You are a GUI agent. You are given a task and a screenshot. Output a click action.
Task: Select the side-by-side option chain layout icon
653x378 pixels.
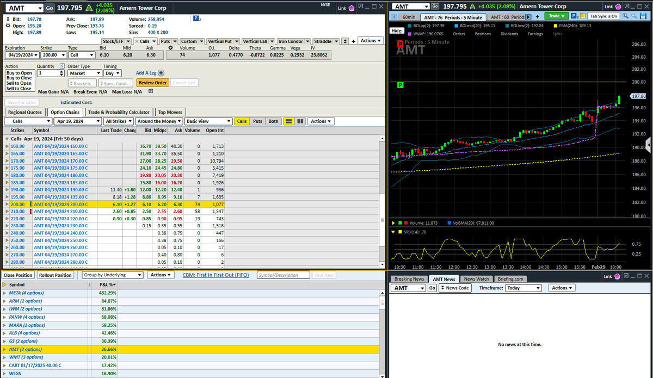[x=299, y=121]
